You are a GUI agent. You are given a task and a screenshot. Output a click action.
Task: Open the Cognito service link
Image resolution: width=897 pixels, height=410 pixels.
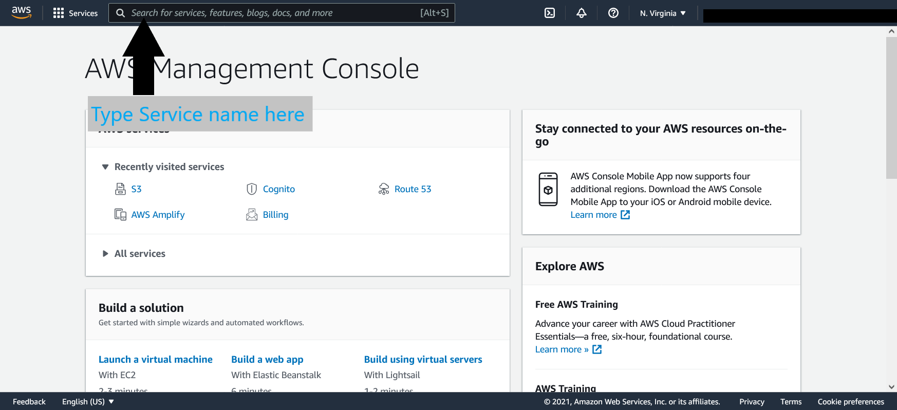click(x=279, y=189)
